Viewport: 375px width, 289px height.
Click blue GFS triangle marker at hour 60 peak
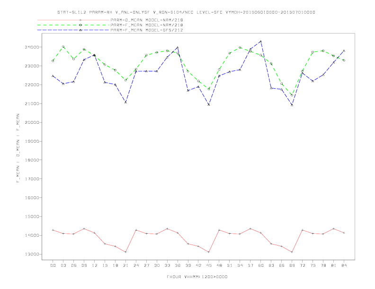tap(261, 41)
